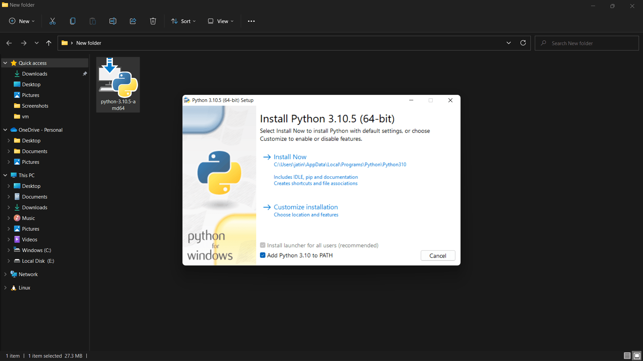Open the New menu
The height and width of the screenshot is (361, 643).
pos(22,21)
